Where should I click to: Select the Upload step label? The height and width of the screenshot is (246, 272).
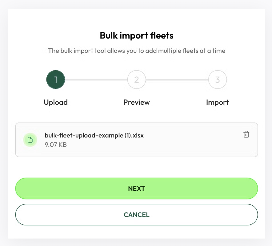56,102
